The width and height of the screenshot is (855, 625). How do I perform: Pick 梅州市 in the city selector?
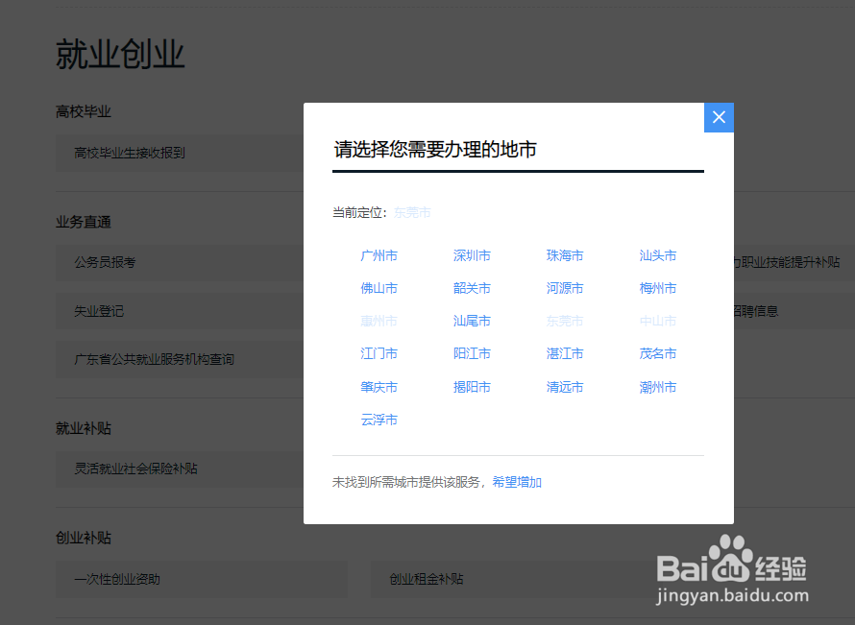657,288
